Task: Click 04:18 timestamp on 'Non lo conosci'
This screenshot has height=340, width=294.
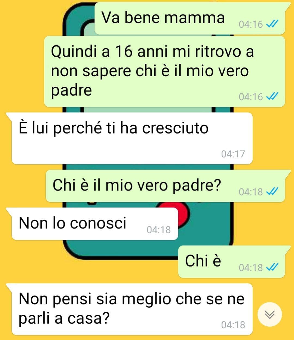Action: click(x=159, y=230)
